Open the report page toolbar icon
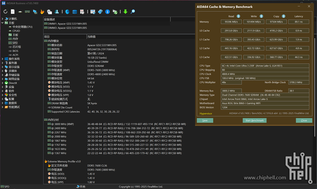The width and height of the screenshot is (317, 189). coord(13,12)
